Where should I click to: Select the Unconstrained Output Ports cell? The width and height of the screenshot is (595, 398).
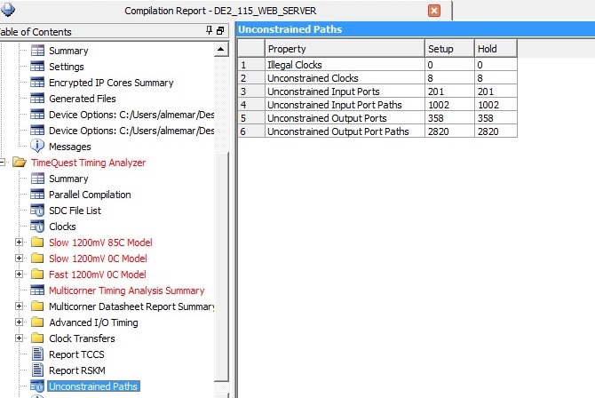[345, 118]
